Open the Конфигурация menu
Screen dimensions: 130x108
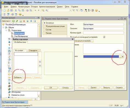pyautogui.click(x=24, y=7)
